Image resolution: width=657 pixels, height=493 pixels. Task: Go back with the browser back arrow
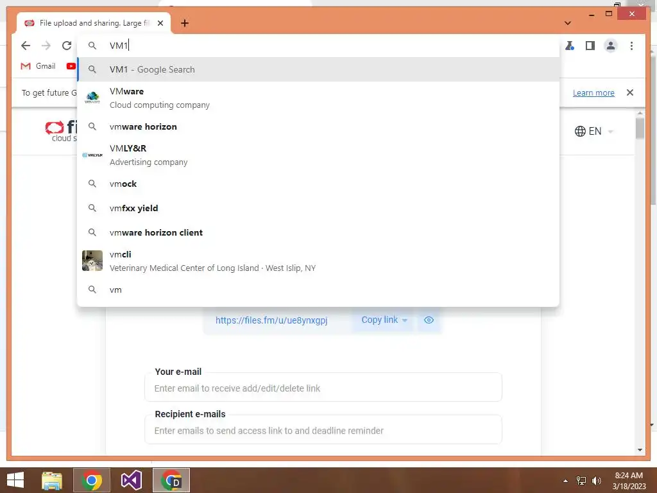click(26, 46)
